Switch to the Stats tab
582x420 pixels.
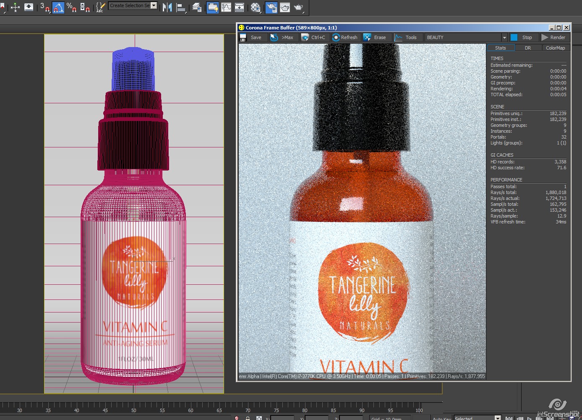[x=501, y=48]
